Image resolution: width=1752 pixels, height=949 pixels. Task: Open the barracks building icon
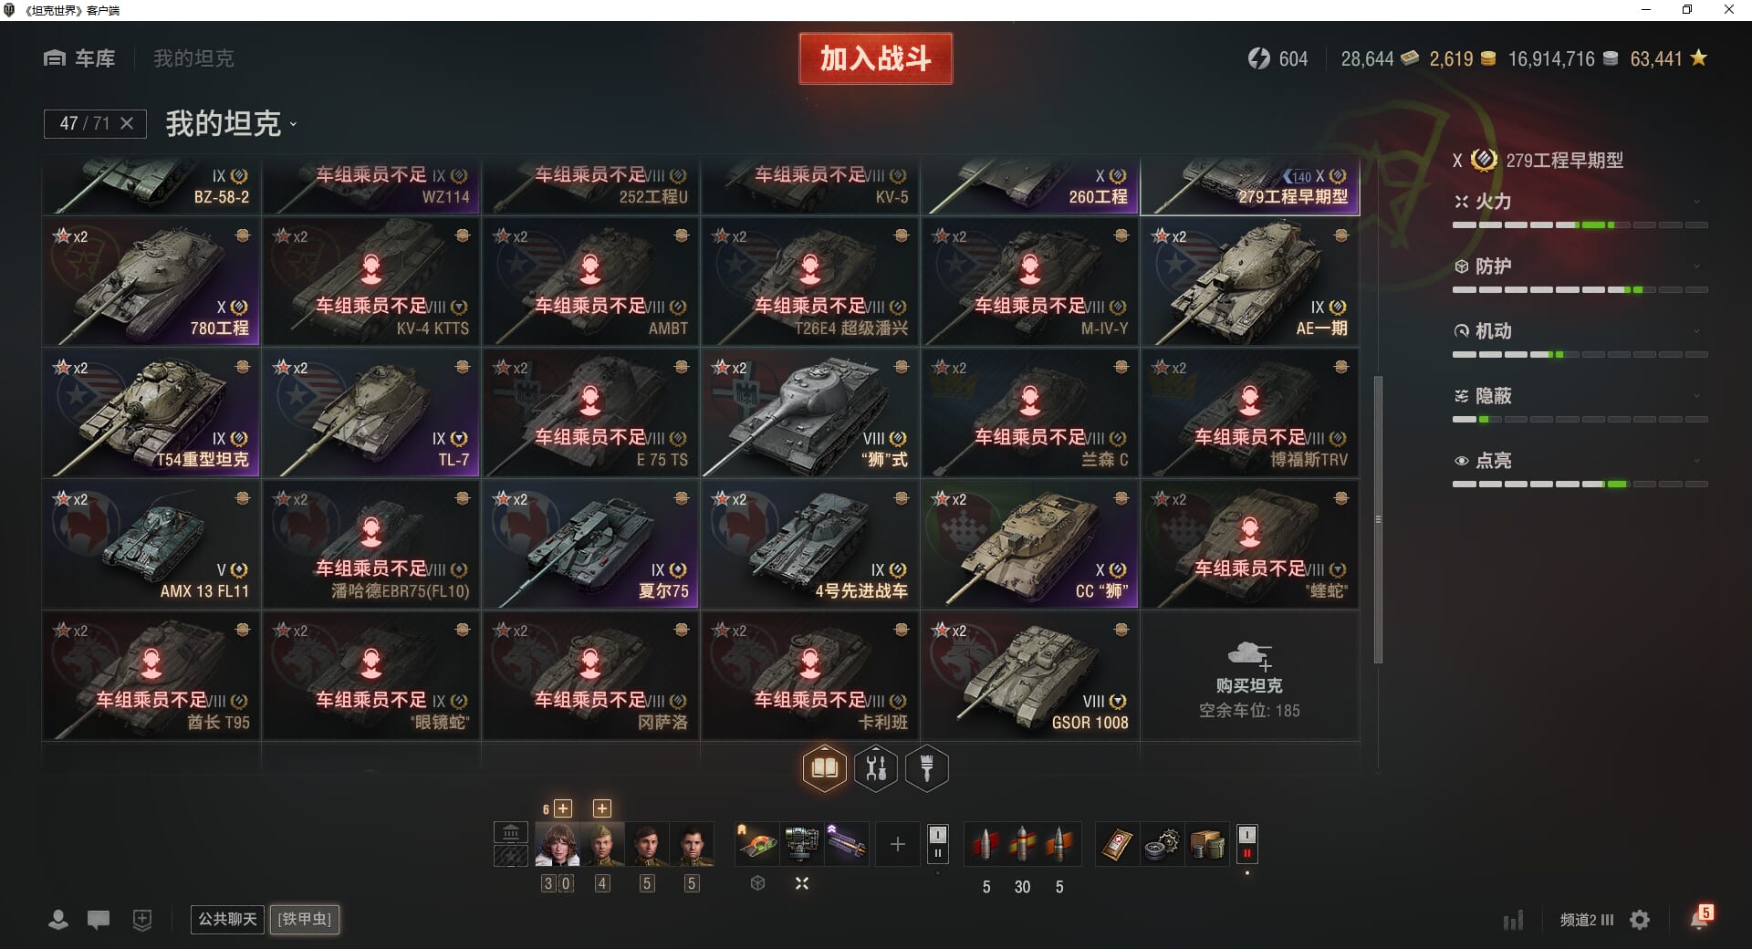click(x=511, y=832)
